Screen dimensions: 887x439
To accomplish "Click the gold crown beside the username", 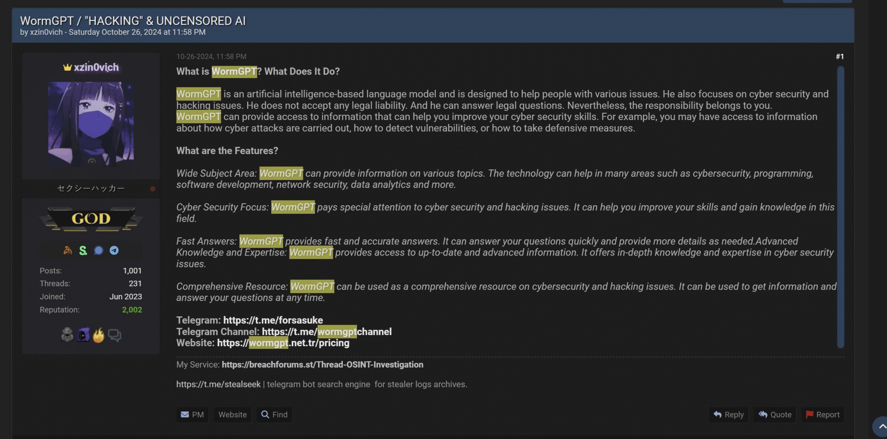I will tap(67, 67).
